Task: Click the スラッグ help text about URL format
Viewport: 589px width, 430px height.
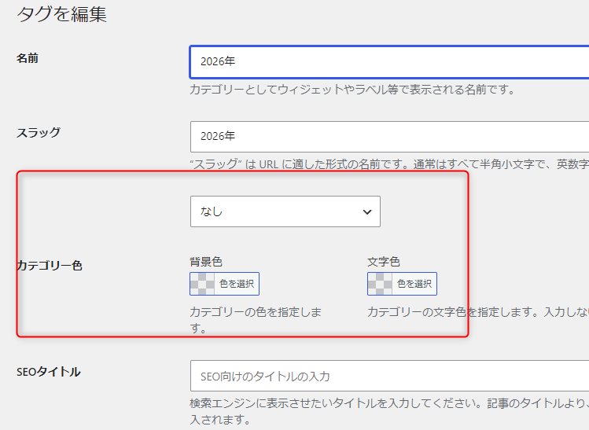Action: (389, 164)
